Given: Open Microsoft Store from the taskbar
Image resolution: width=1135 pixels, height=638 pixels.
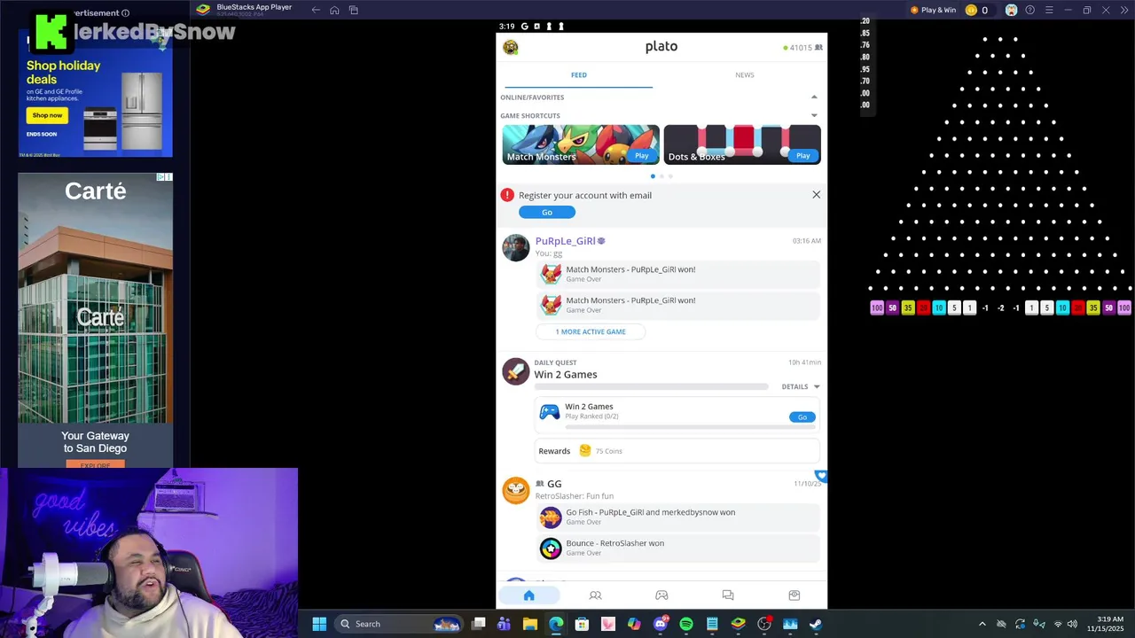Looking at the screenshot, I should coord(582,624).
